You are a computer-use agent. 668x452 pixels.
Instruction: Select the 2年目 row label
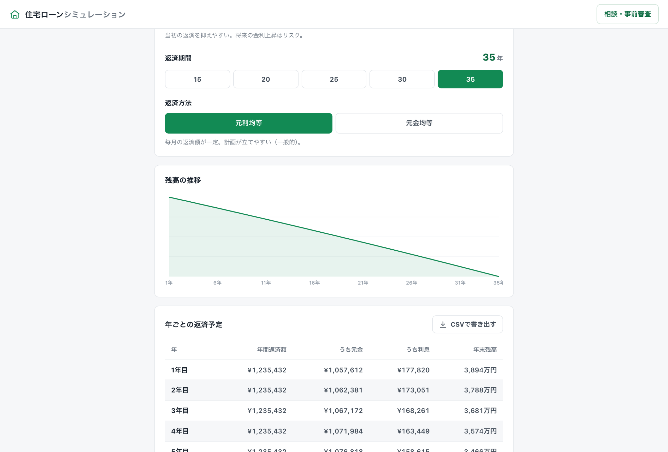(x=180, y=390)
